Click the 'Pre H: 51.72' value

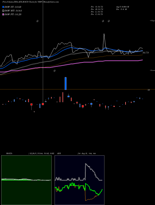(97, 9)
